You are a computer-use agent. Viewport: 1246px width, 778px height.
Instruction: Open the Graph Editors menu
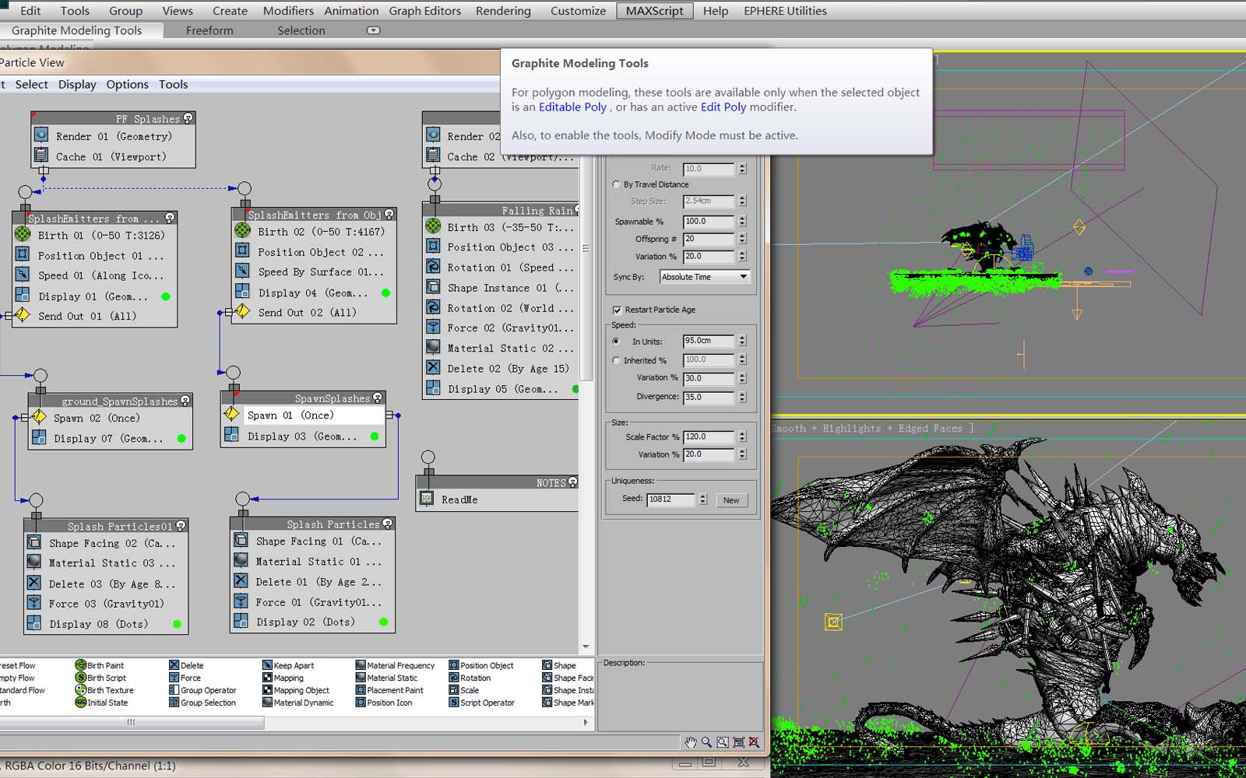(x=425, y=11)
